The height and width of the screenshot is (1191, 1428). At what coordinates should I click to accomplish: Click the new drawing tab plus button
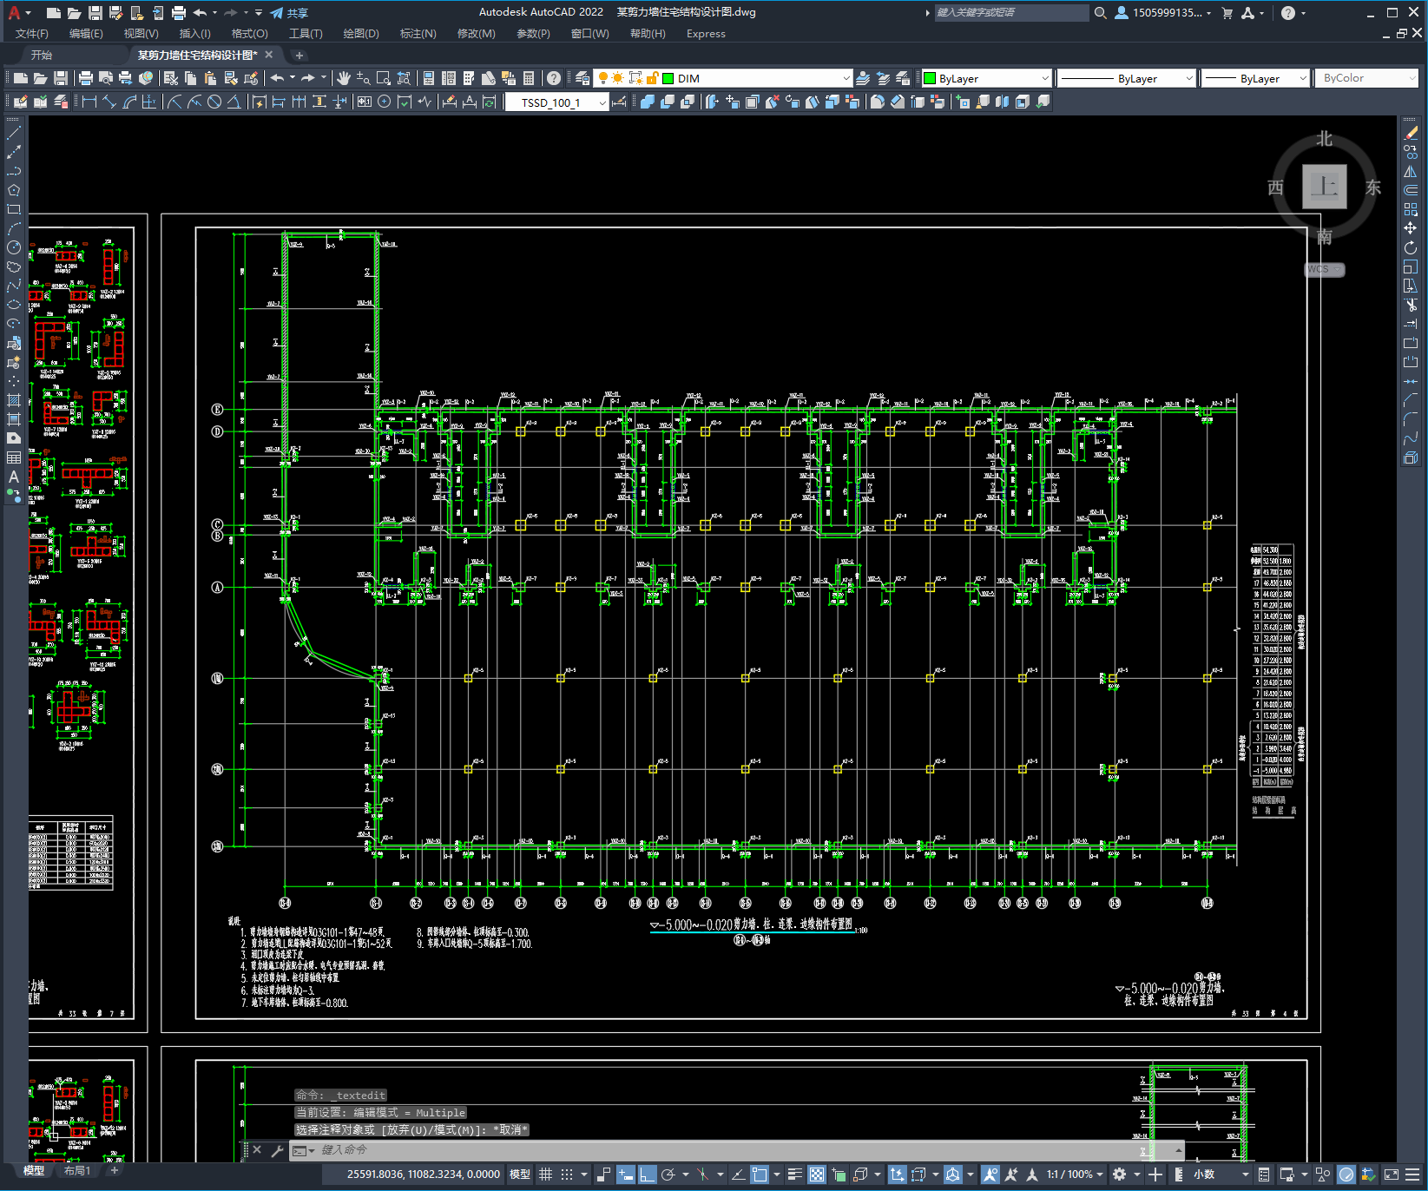click(299, 55)
